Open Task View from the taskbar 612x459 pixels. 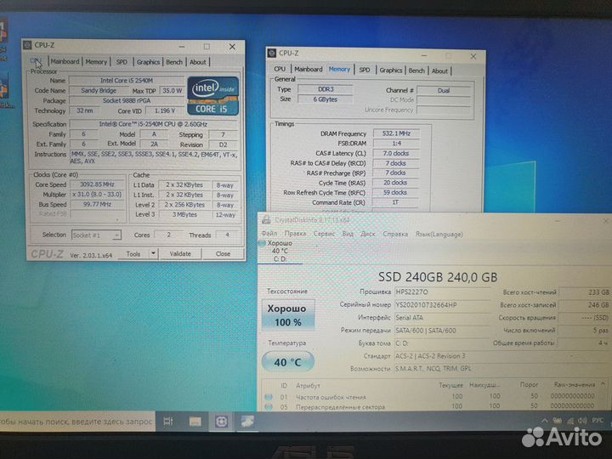[x=168, y=422]
